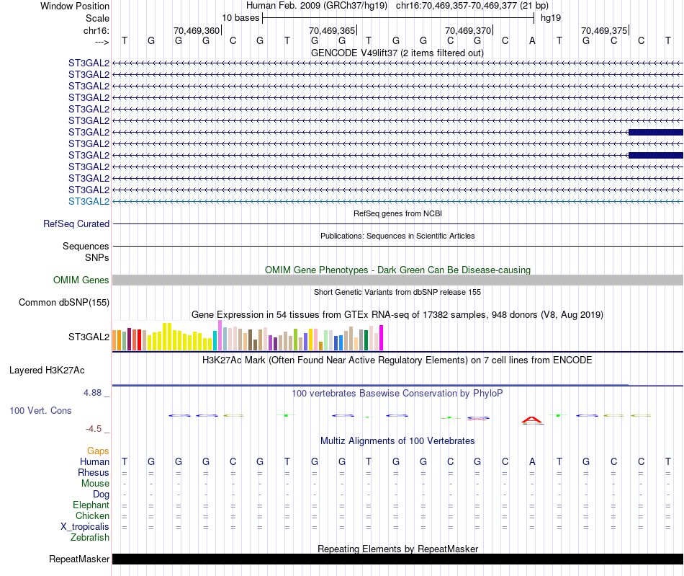Select the X_tropicalis species label
This screenshot has width=684, height=576.
point(85,527)
